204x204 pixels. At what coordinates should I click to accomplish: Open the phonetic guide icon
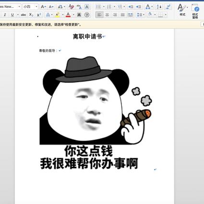(x=79, y=7)
